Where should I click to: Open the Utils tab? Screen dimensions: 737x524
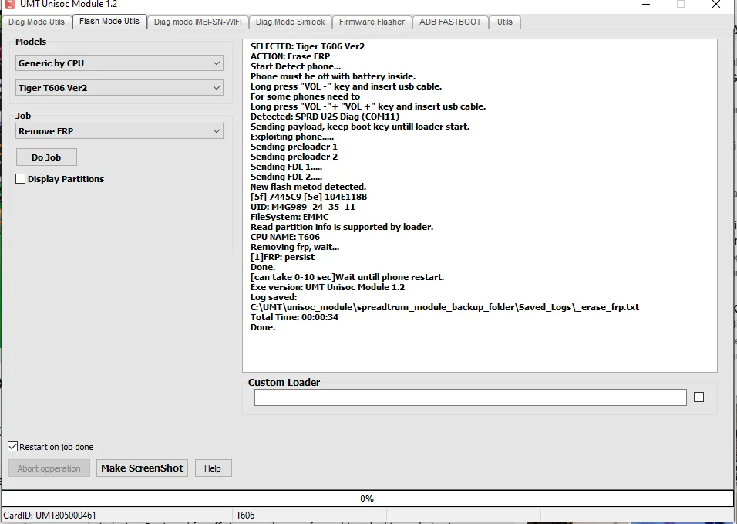tap(505, 22)
